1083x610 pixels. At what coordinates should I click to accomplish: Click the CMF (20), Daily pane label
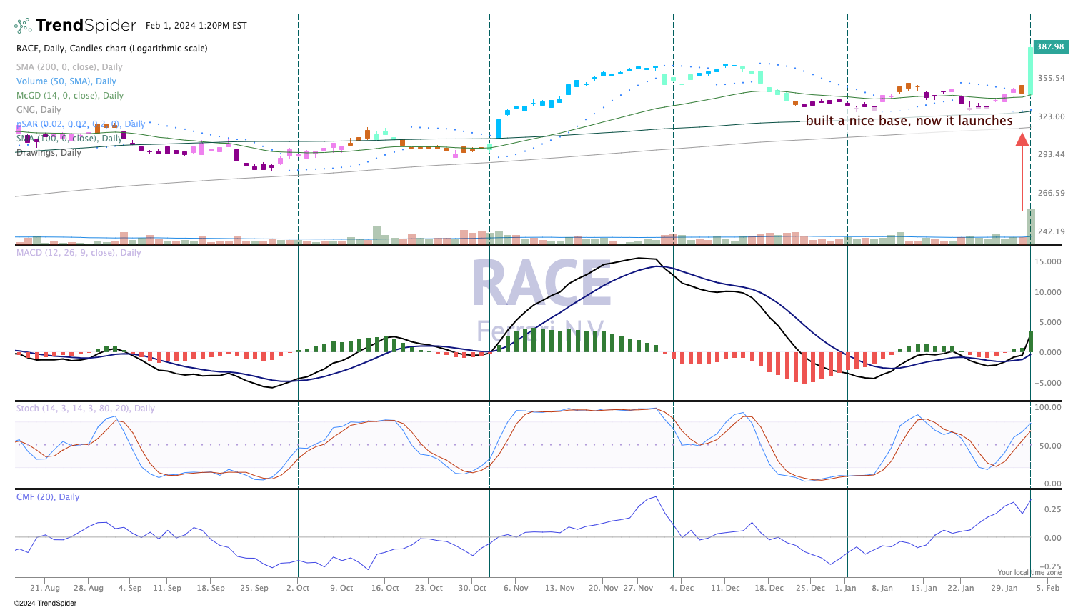coord(48,497)
